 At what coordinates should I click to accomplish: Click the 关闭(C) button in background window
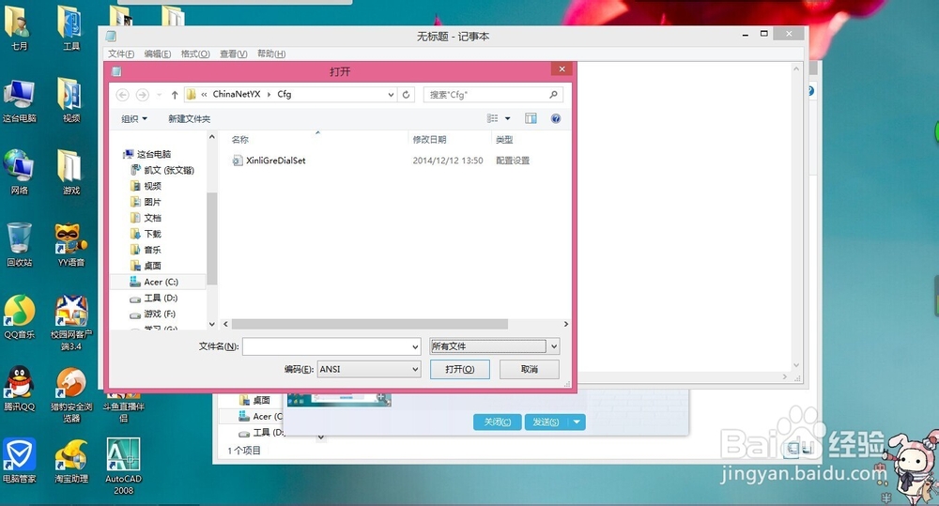coord(498,422)
